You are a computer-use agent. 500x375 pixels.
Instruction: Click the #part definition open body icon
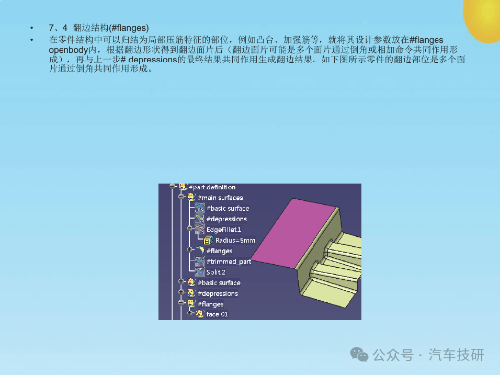pos(183,187)
